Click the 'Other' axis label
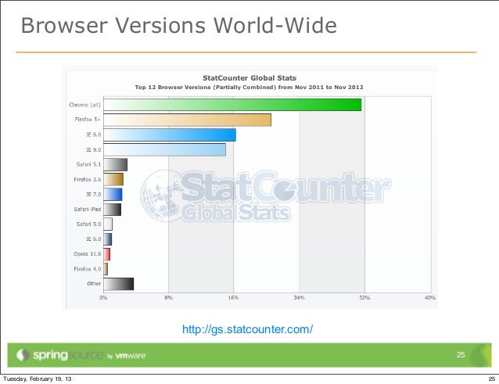Viewport: 499px width, 384px height. point(94,283)
